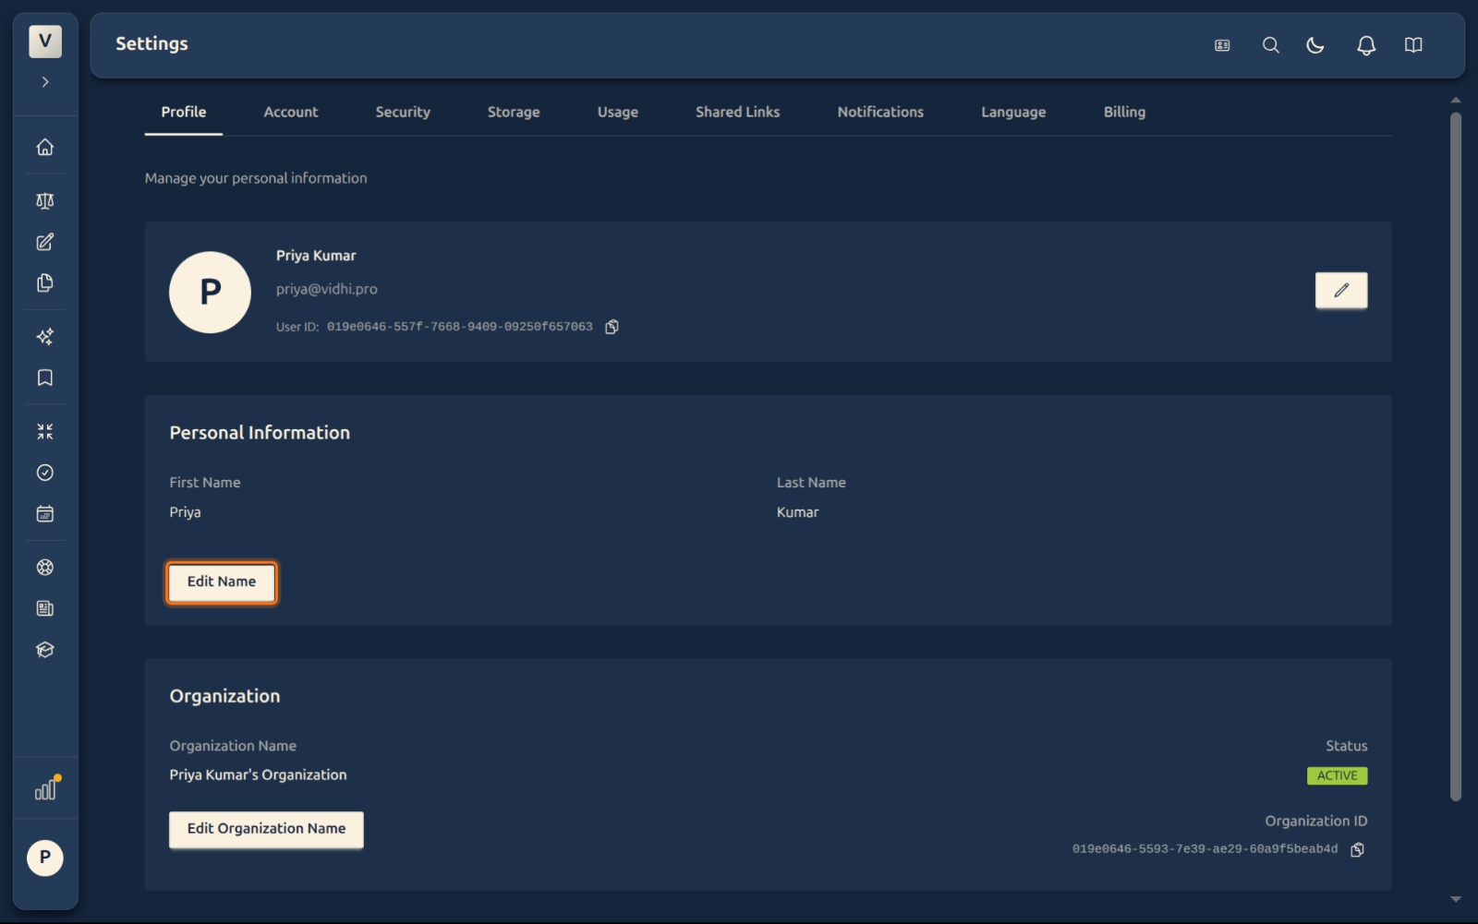This screenshot has height=924, width=1478.
Task: Click the Personal Information heading
Action: [260, 433]
